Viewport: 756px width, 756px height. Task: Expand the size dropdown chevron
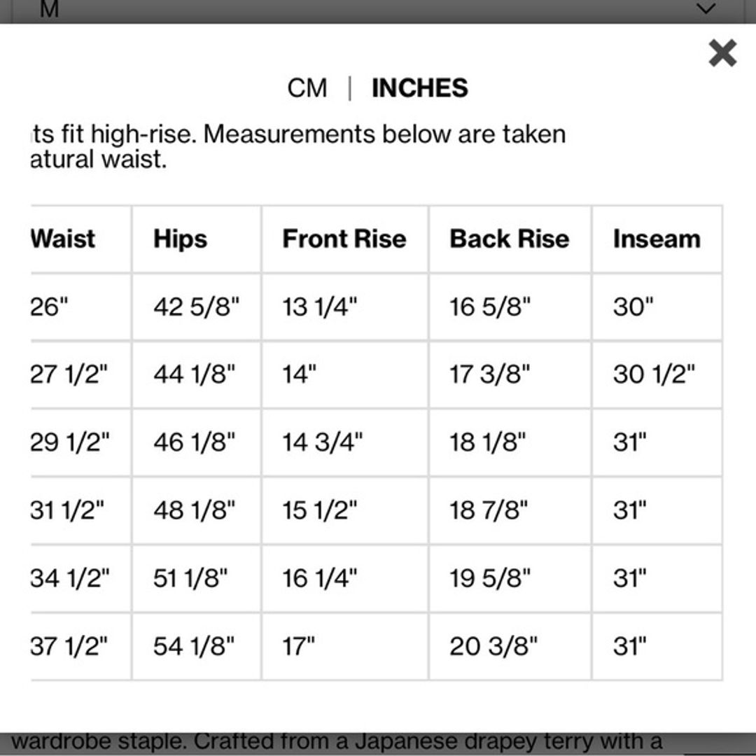[x=707, y=9]
